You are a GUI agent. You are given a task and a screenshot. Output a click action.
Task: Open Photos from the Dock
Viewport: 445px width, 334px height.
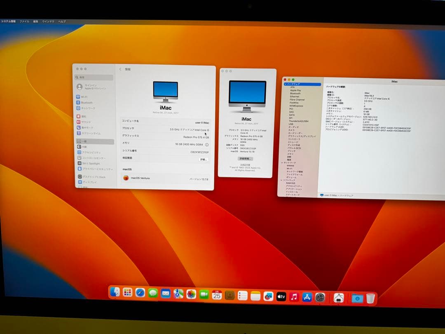191,294
